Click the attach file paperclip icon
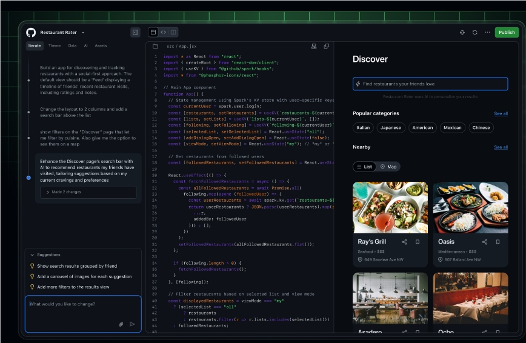 coord(121,324)
